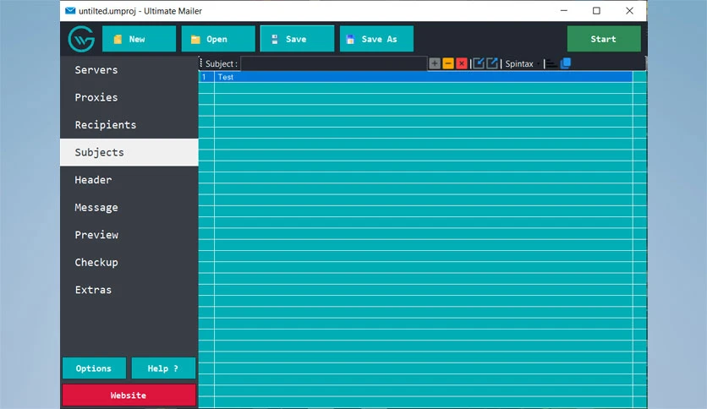The height and width of the screenshot is (409, 707).
Task: Select the Subjects section
Action: pos(129,152)
